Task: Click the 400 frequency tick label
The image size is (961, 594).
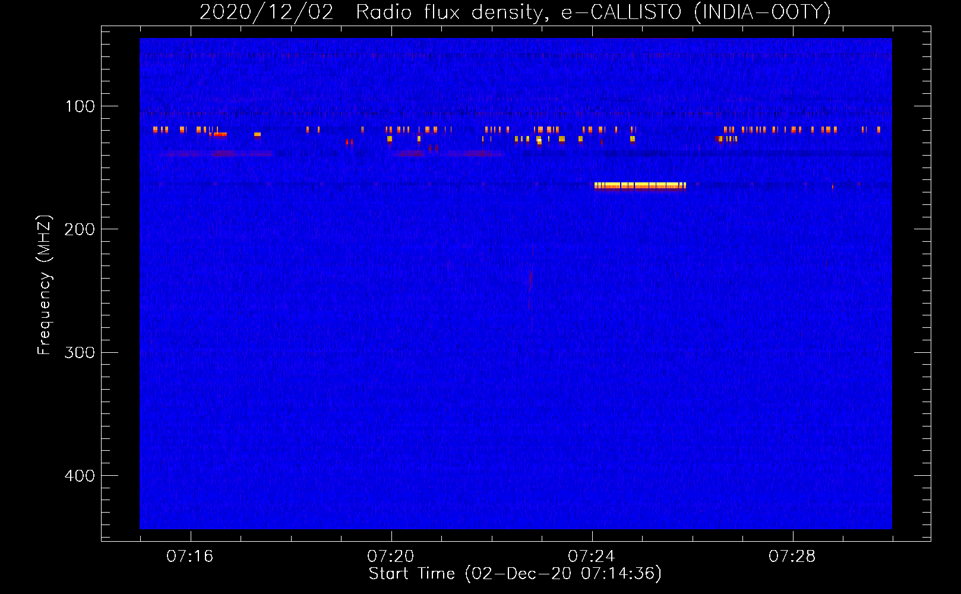Action: click(x=80, y=476)
